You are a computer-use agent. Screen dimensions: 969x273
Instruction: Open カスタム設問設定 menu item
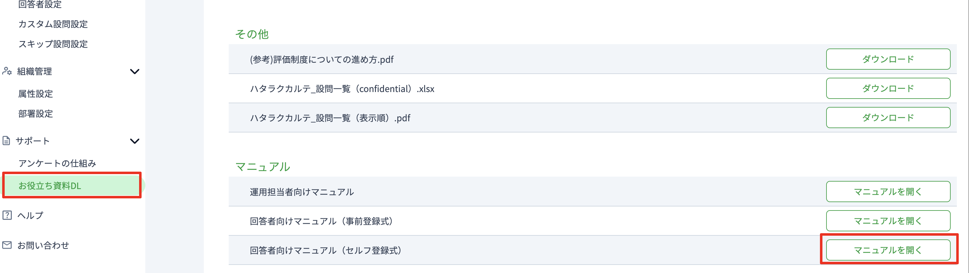point(53,24)
